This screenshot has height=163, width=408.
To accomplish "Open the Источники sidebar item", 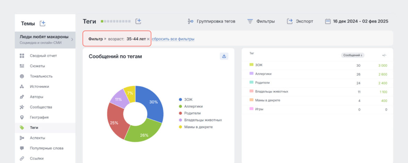I will [x=39, y=87].
